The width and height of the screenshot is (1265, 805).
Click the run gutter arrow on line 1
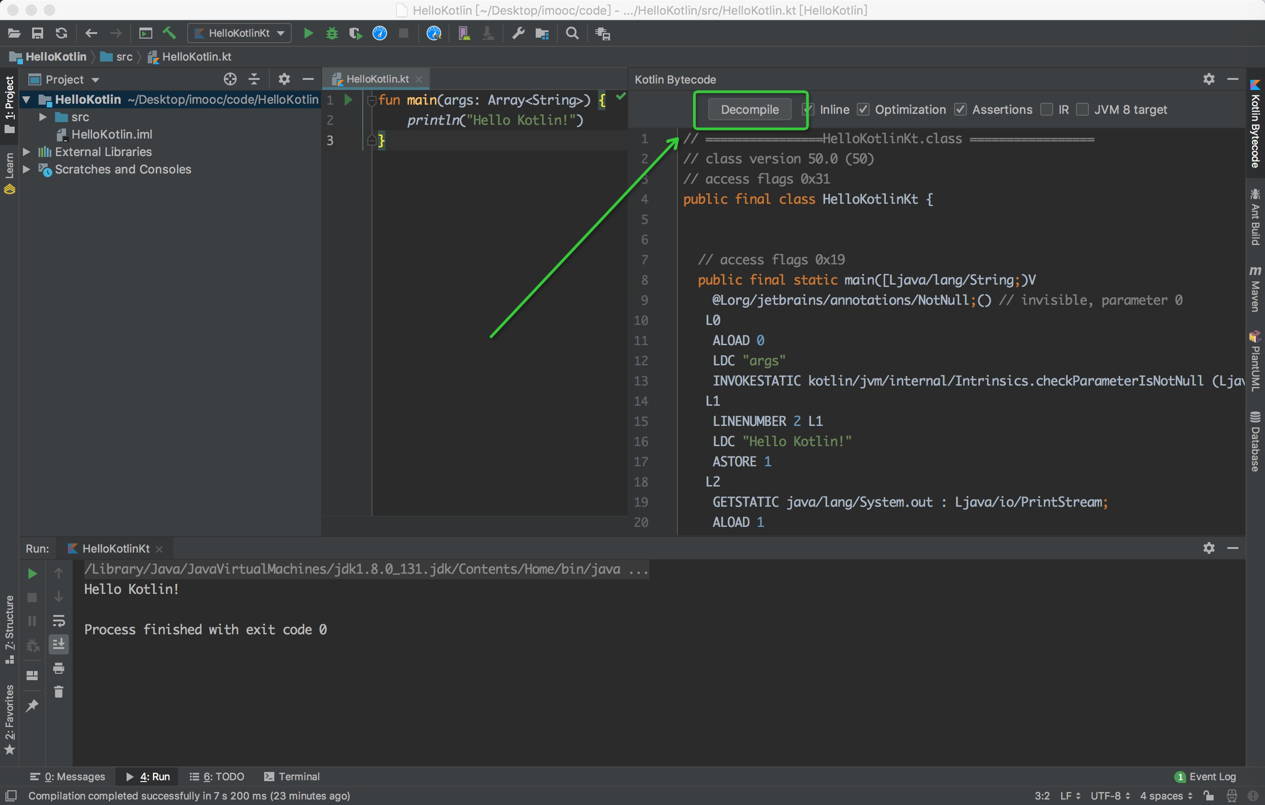pos(348,100)
